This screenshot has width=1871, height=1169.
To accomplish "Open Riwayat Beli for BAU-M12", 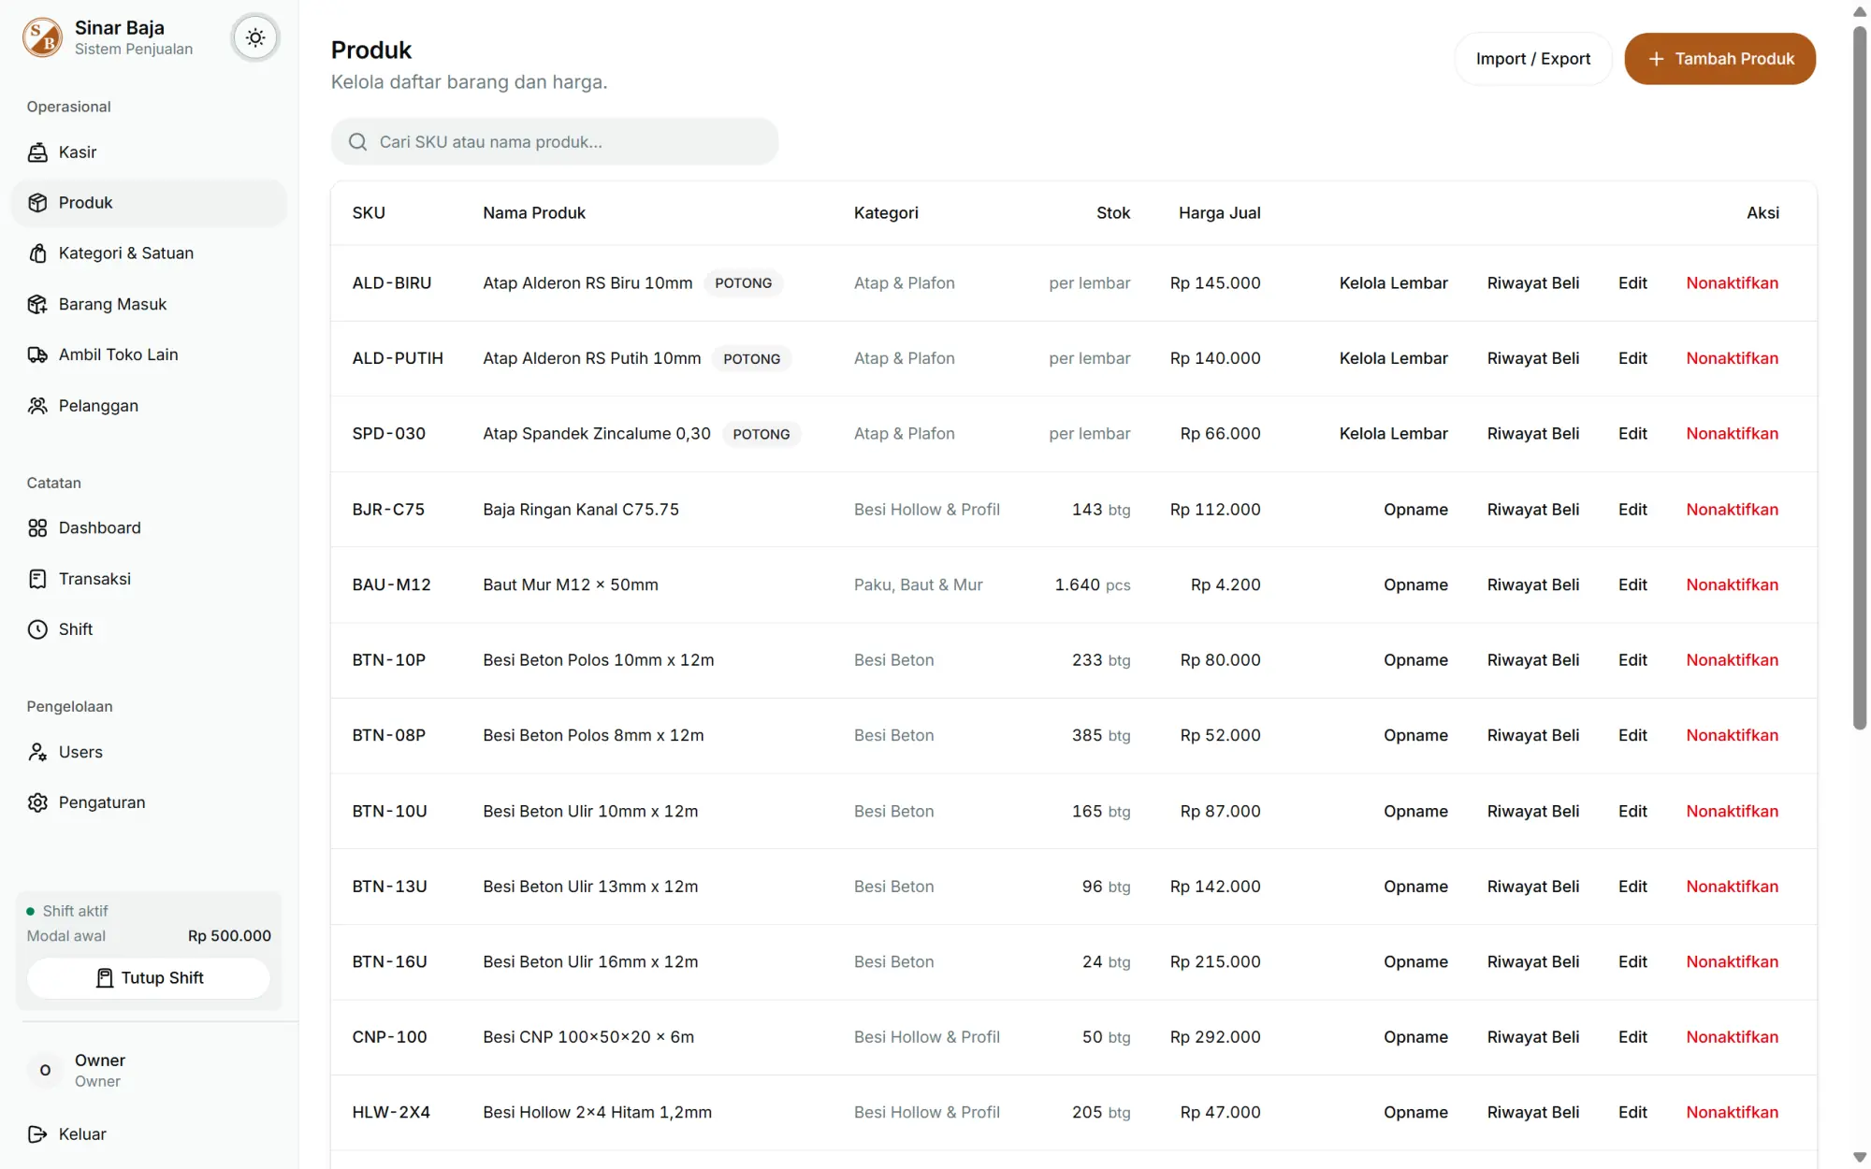I will coord(1533,585).
